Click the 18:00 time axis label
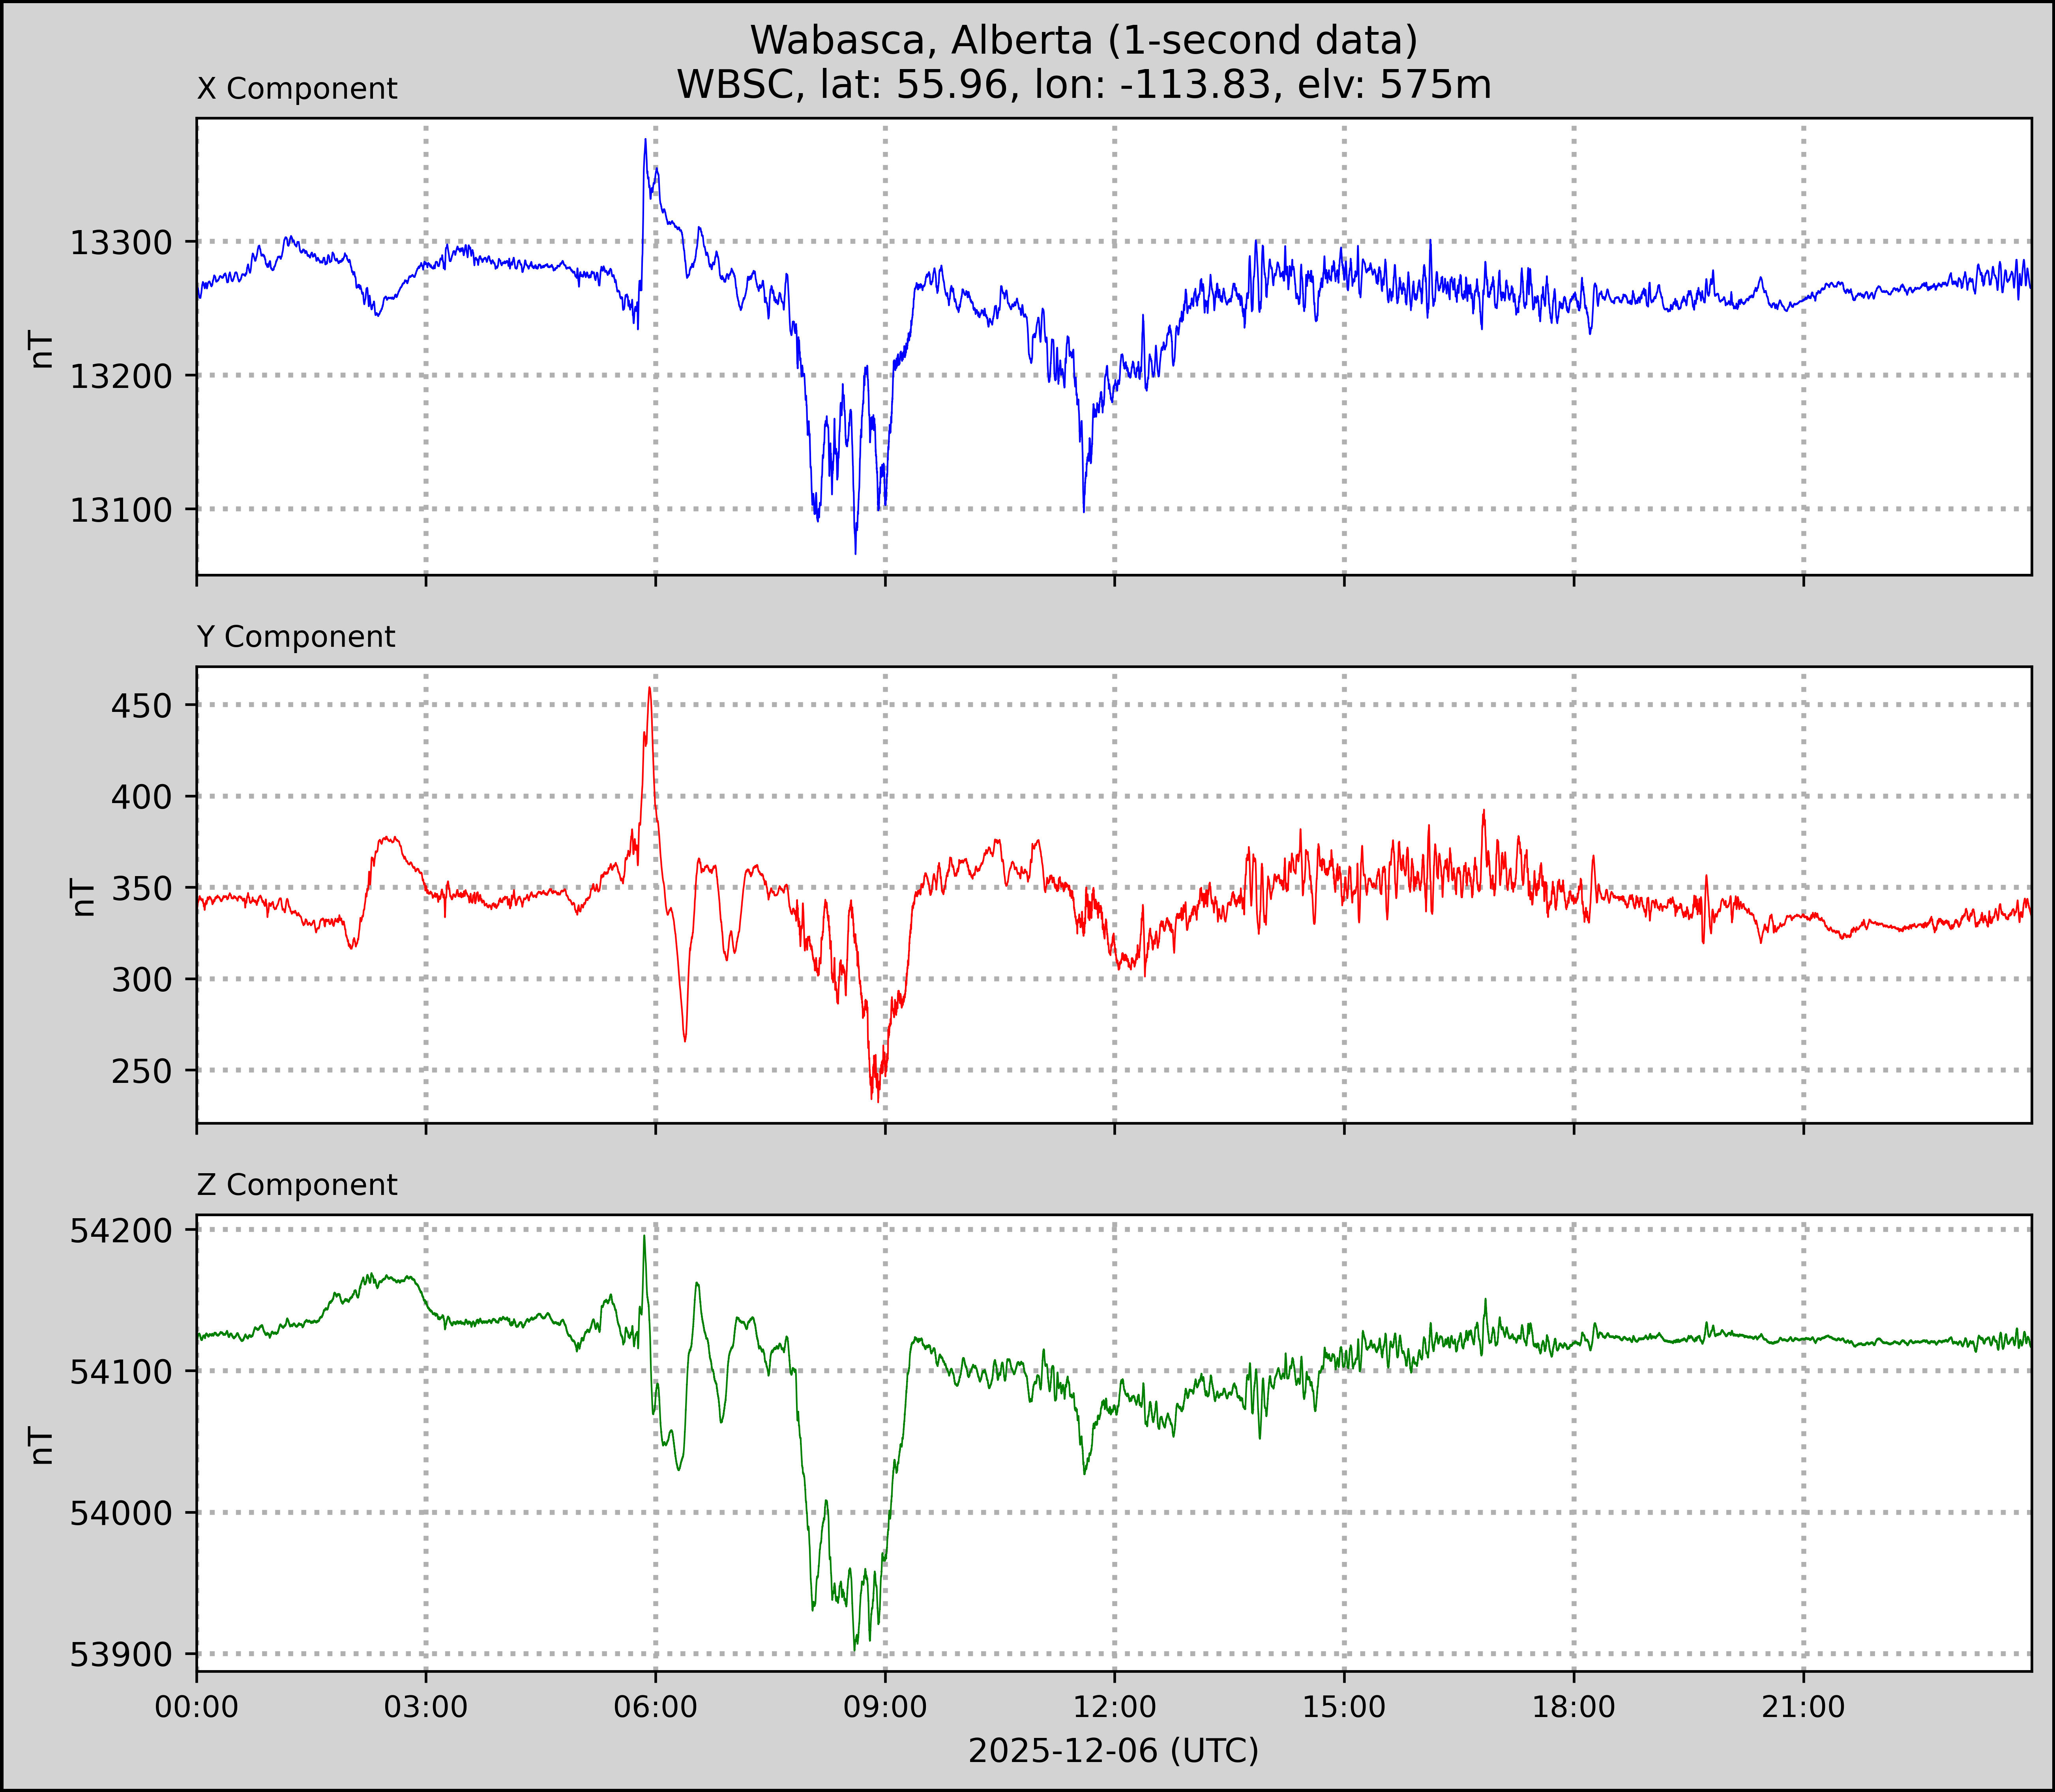 coord(1574,1707)
